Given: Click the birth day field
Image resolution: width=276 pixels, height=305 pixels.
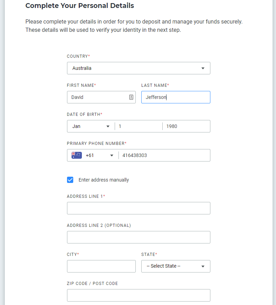Looking at the screenshot, I should click(x=139, y=126).
